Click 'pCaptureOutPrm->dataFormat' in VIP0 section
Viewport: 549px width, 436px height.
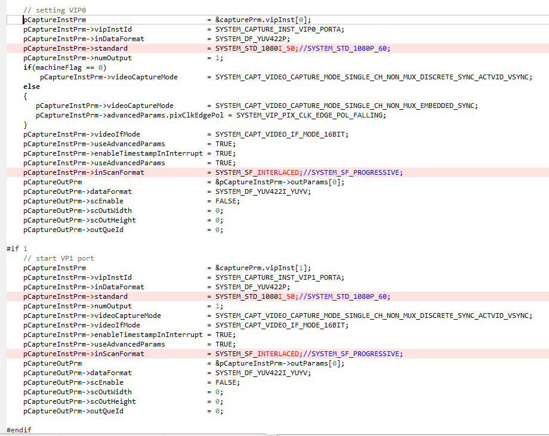click(x=78, y=191)
